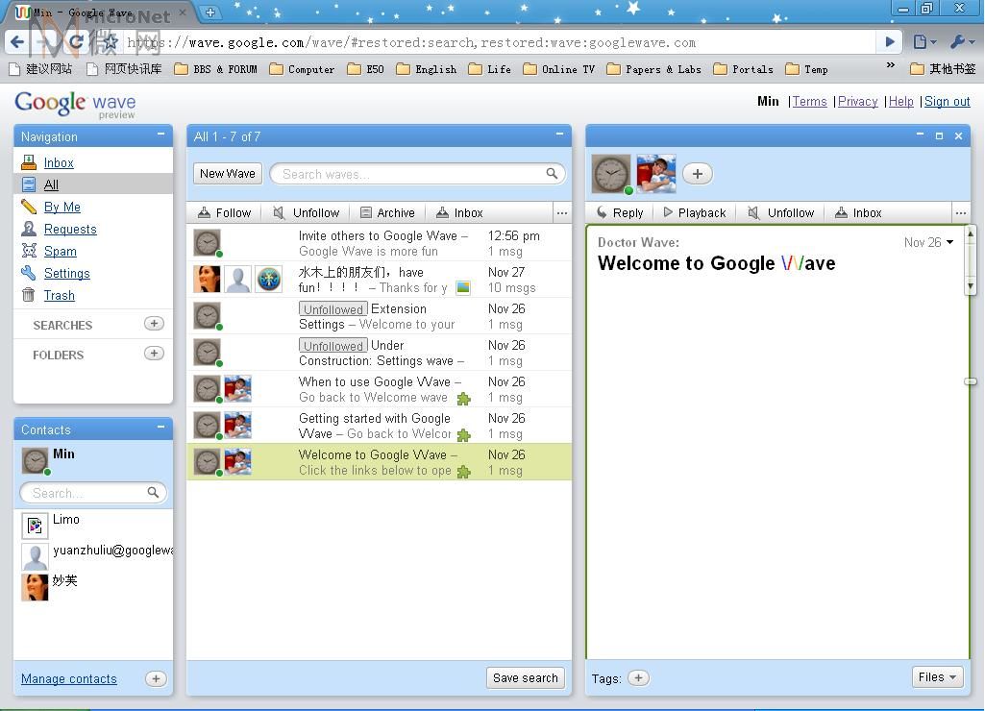This screenshot has width=985, height=711.
Task: Click the wrench icon beside Settings
Action: (x=29, y=272)
